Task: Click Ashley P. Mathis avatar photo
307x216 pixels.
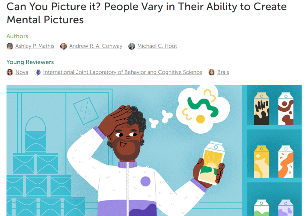Action: coord(10,46)
